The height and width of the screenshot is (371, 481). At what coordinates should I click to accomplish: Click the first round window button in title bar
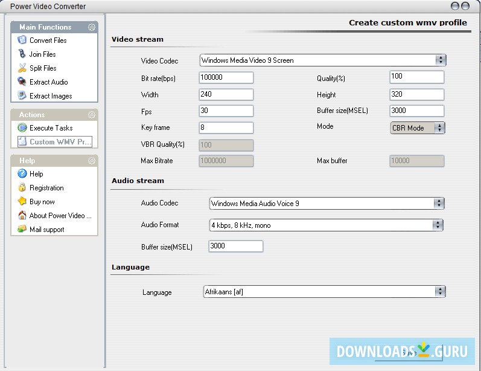[455, 6]
